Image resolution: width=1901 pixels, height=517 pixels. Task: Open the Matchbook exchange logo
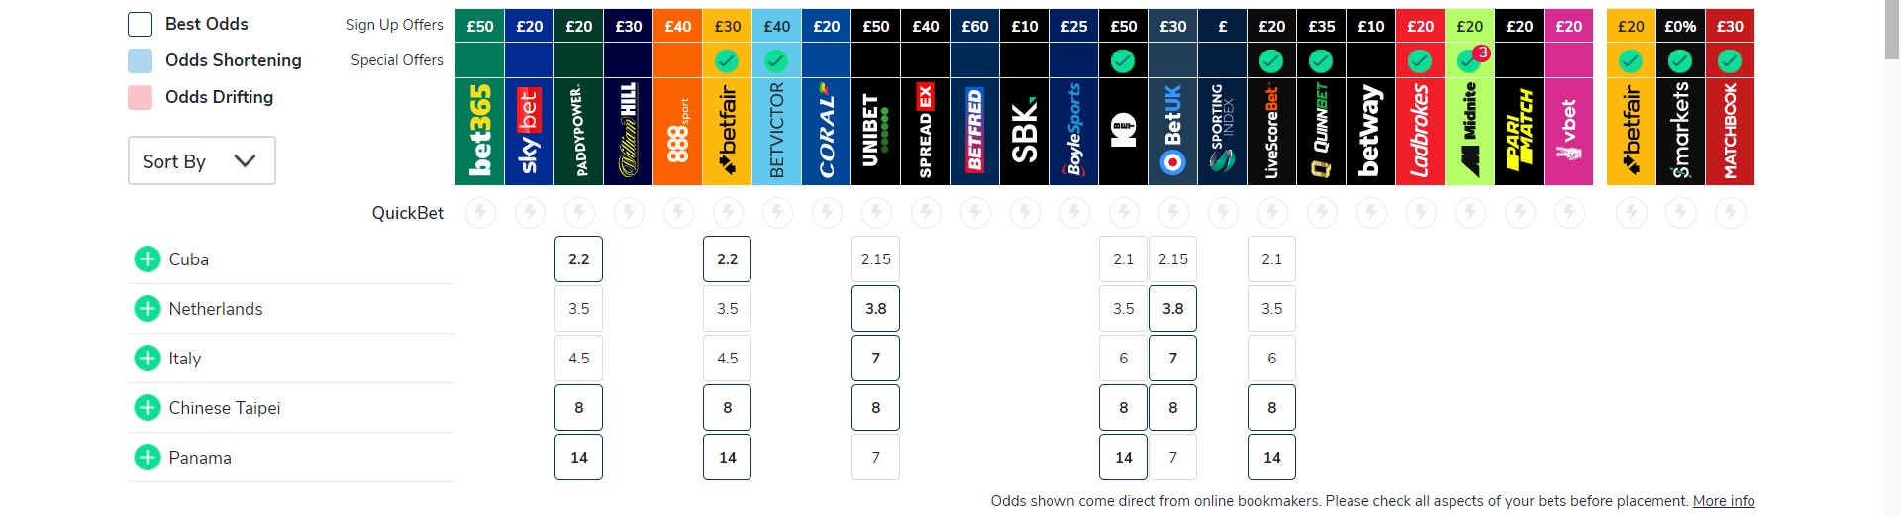coord(1730,131)
